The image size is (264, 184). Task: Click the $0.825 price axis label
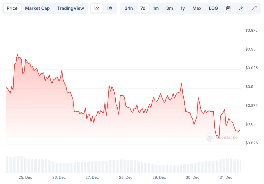tap(251, 143)
